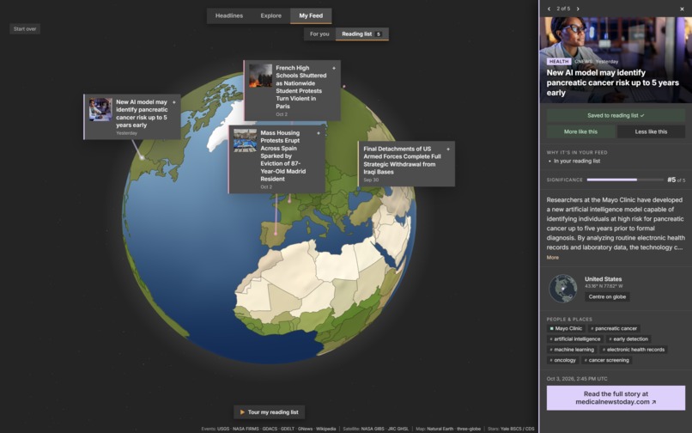Viewport: 692px width, 433px height.
Task: Click More like this button
Action: pos(580,131)
